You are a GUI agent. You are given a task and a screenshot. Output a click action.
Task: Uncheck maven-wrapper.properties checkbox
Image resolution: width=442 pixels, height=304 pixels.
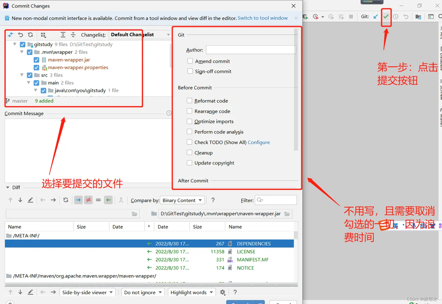(x=36, y=67)
